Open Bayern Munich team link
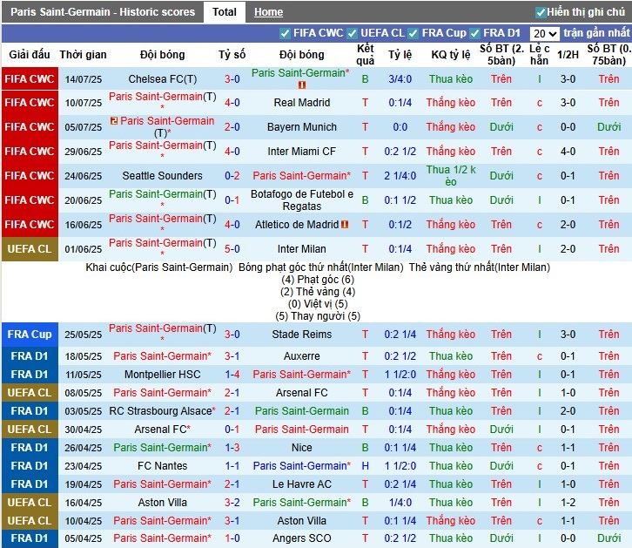Screen dimensions: 632x548 click(x=302, y=127)
